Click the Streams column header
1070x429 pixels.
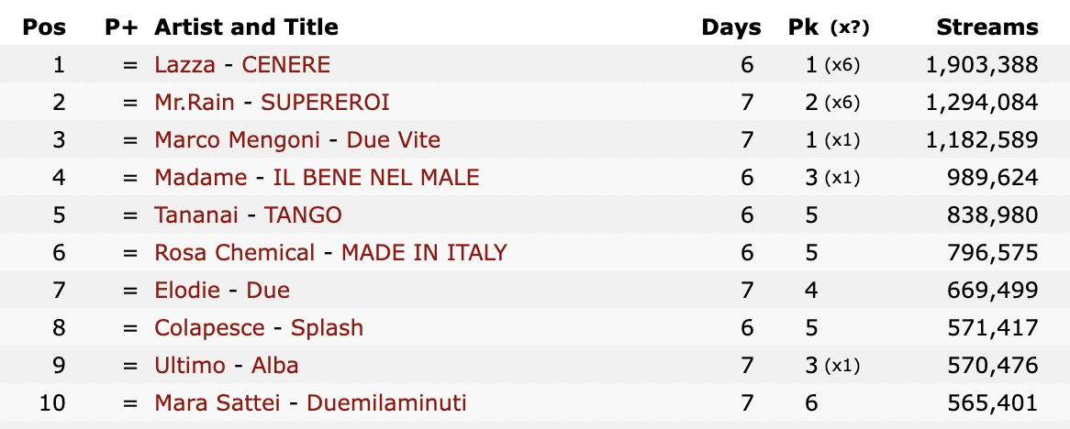pyautogui.click(x=987, y=27)
